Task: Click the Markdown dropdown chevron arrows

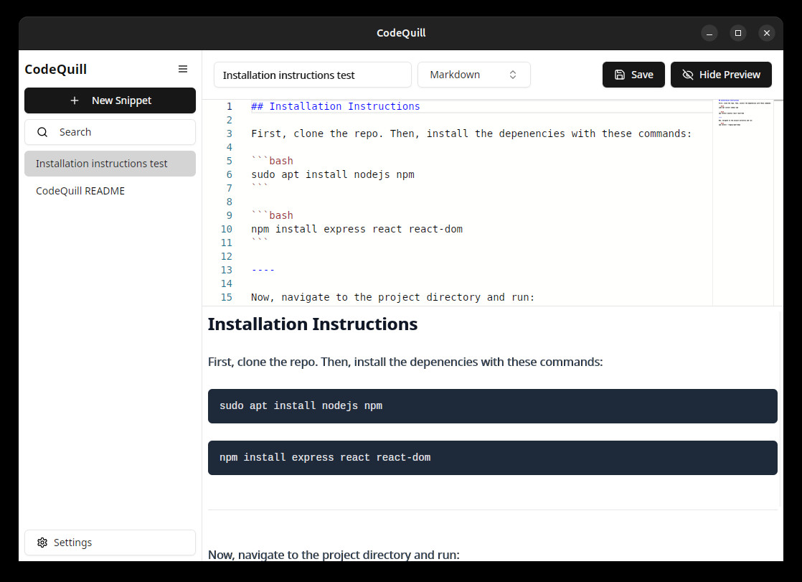Action: 513,75
